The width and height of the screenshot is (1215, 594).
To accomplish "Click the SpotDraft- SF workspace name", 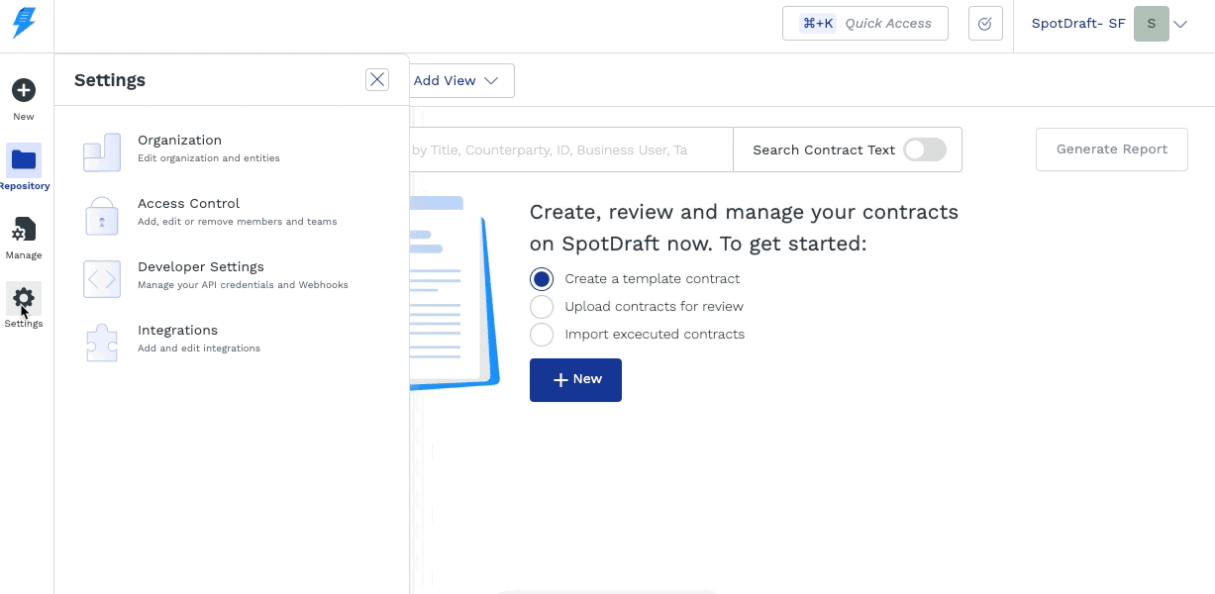I will click(1078, 24).
